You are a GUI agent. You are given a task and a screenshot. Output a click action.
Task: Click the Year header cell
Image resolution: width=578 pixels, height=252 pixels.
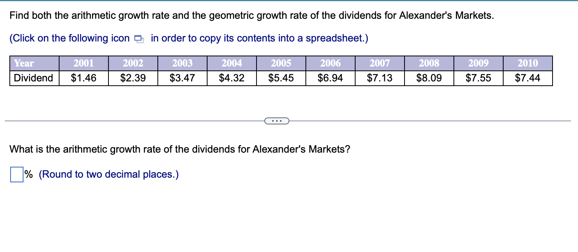coord(23,63)
